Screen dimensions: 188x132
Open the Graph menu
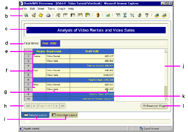(x=61, y=9)
